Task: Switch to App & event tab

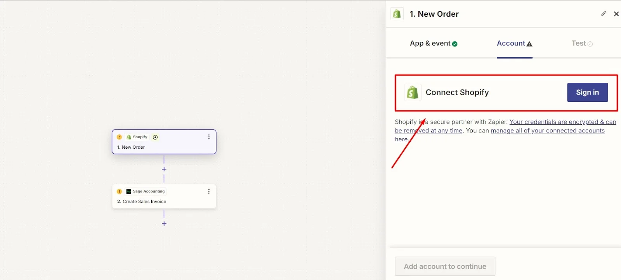Action: tap(434, 43)
